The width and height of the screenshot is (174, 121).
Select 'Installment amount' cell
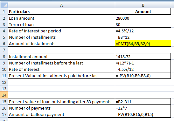click(61, 57)
